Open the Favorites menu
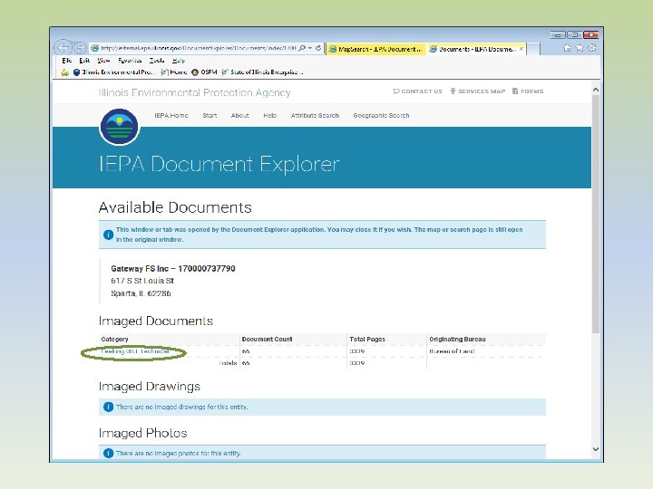653x489 pixels. tap(130, 61)
